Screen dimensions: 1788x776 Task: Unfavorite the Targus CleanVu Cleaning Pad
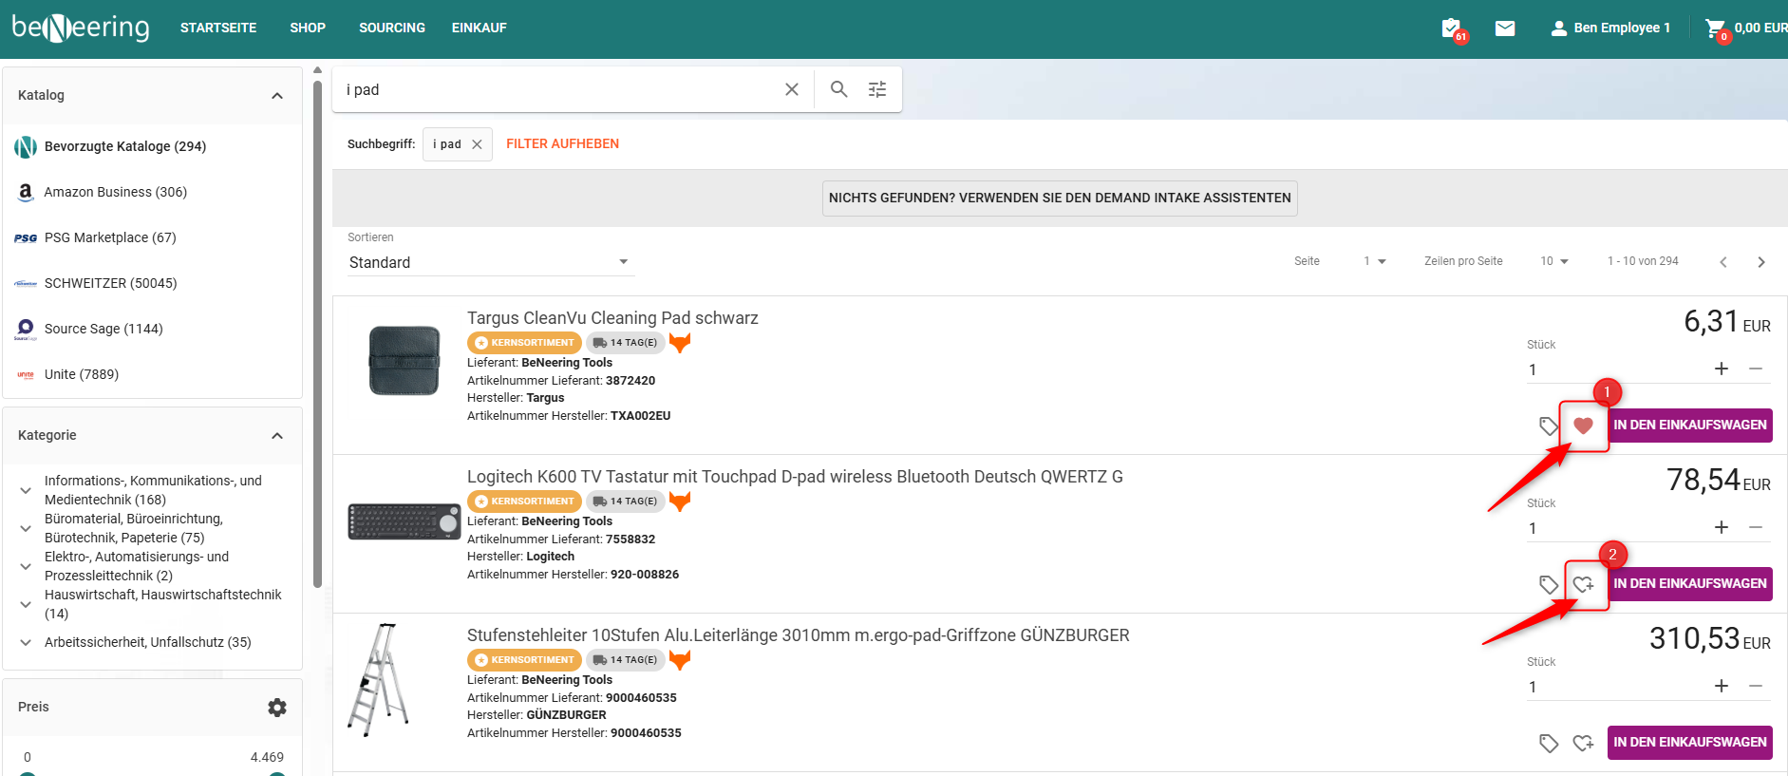1583,426
